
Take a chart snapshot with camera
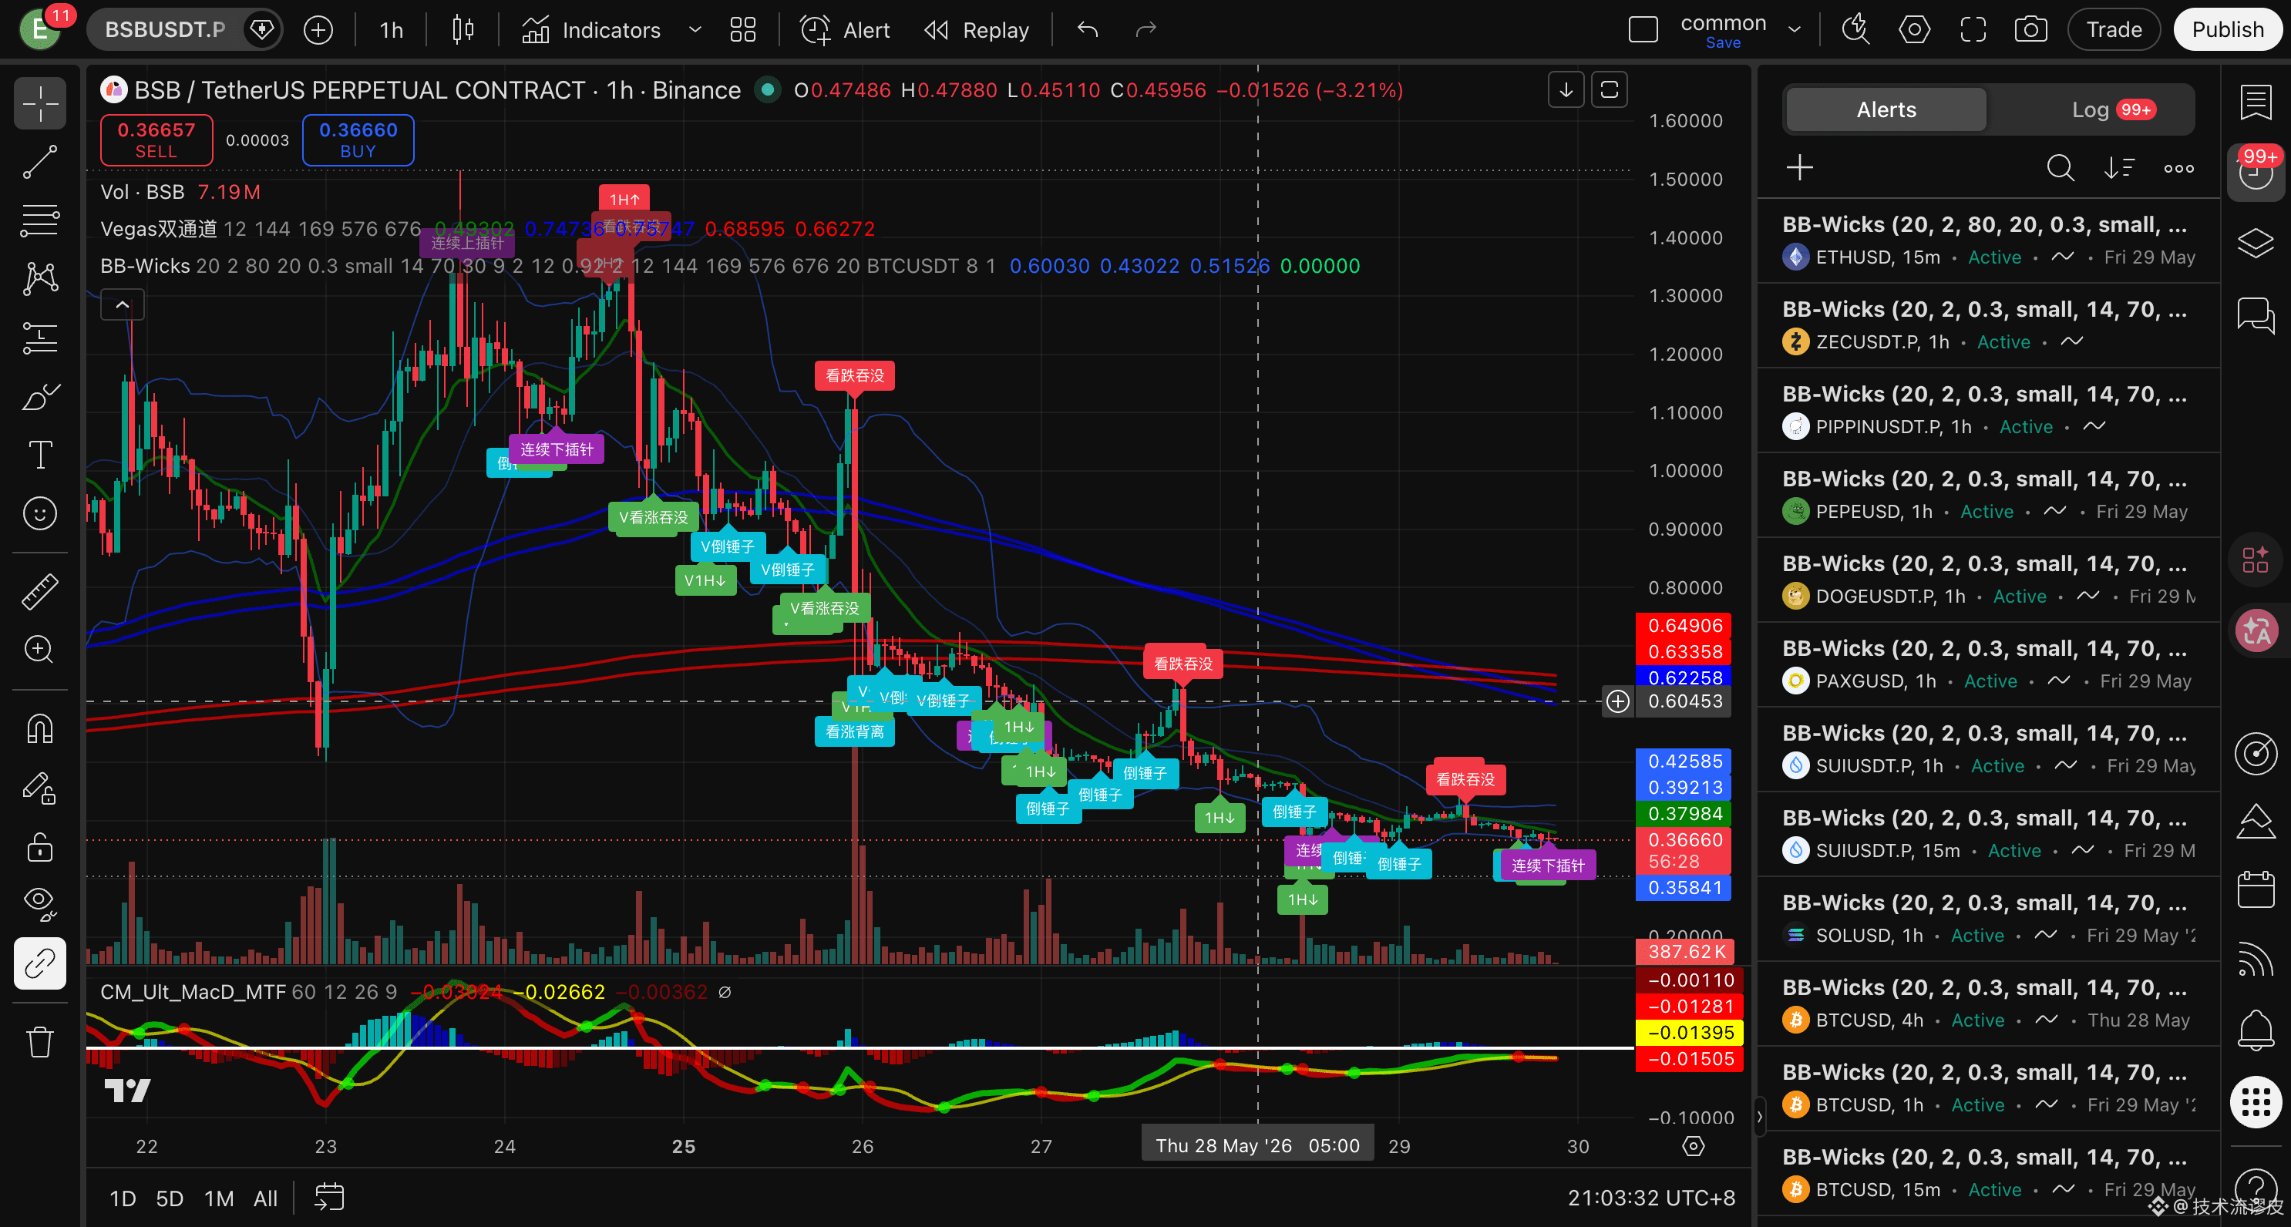(2031, 30)
